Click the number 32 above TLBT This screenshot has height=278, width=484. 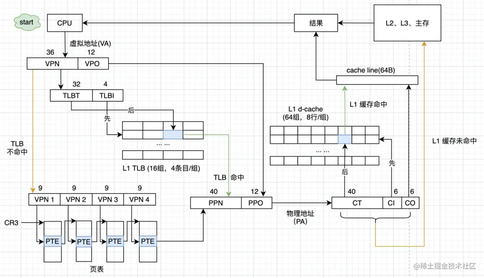click(x=76, y=84)
